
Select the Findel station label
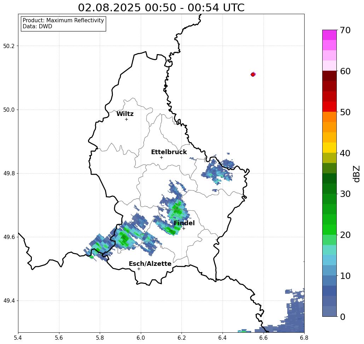(184, 223)
